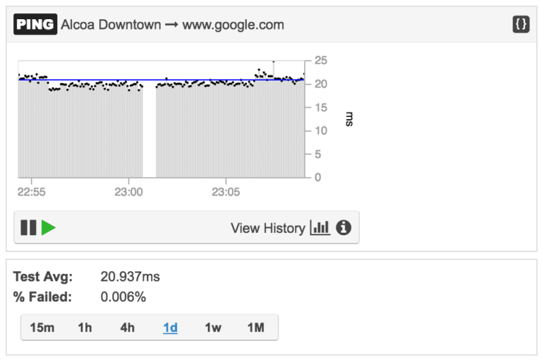
Task: Choose the 1M time range
Action: pyautogui.click(x=255, y=328)
